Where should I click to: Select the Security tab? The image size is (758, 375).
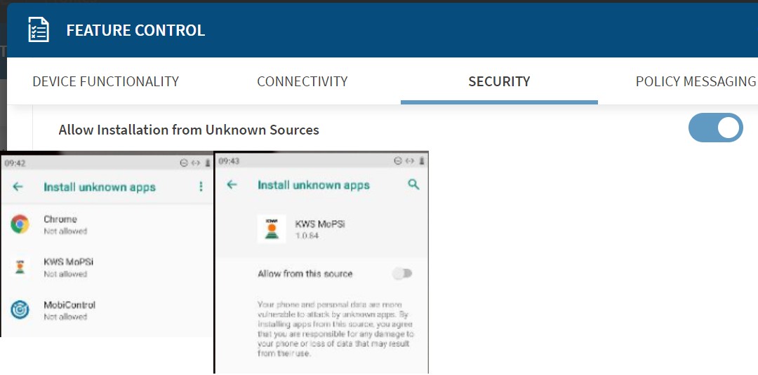click(x=499, y=81)
